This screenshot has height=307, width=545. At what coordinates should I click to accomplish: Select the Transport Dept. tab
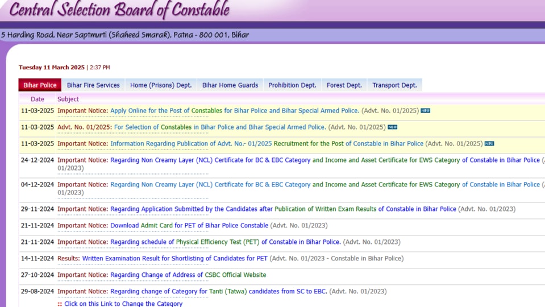pos(394,85)
